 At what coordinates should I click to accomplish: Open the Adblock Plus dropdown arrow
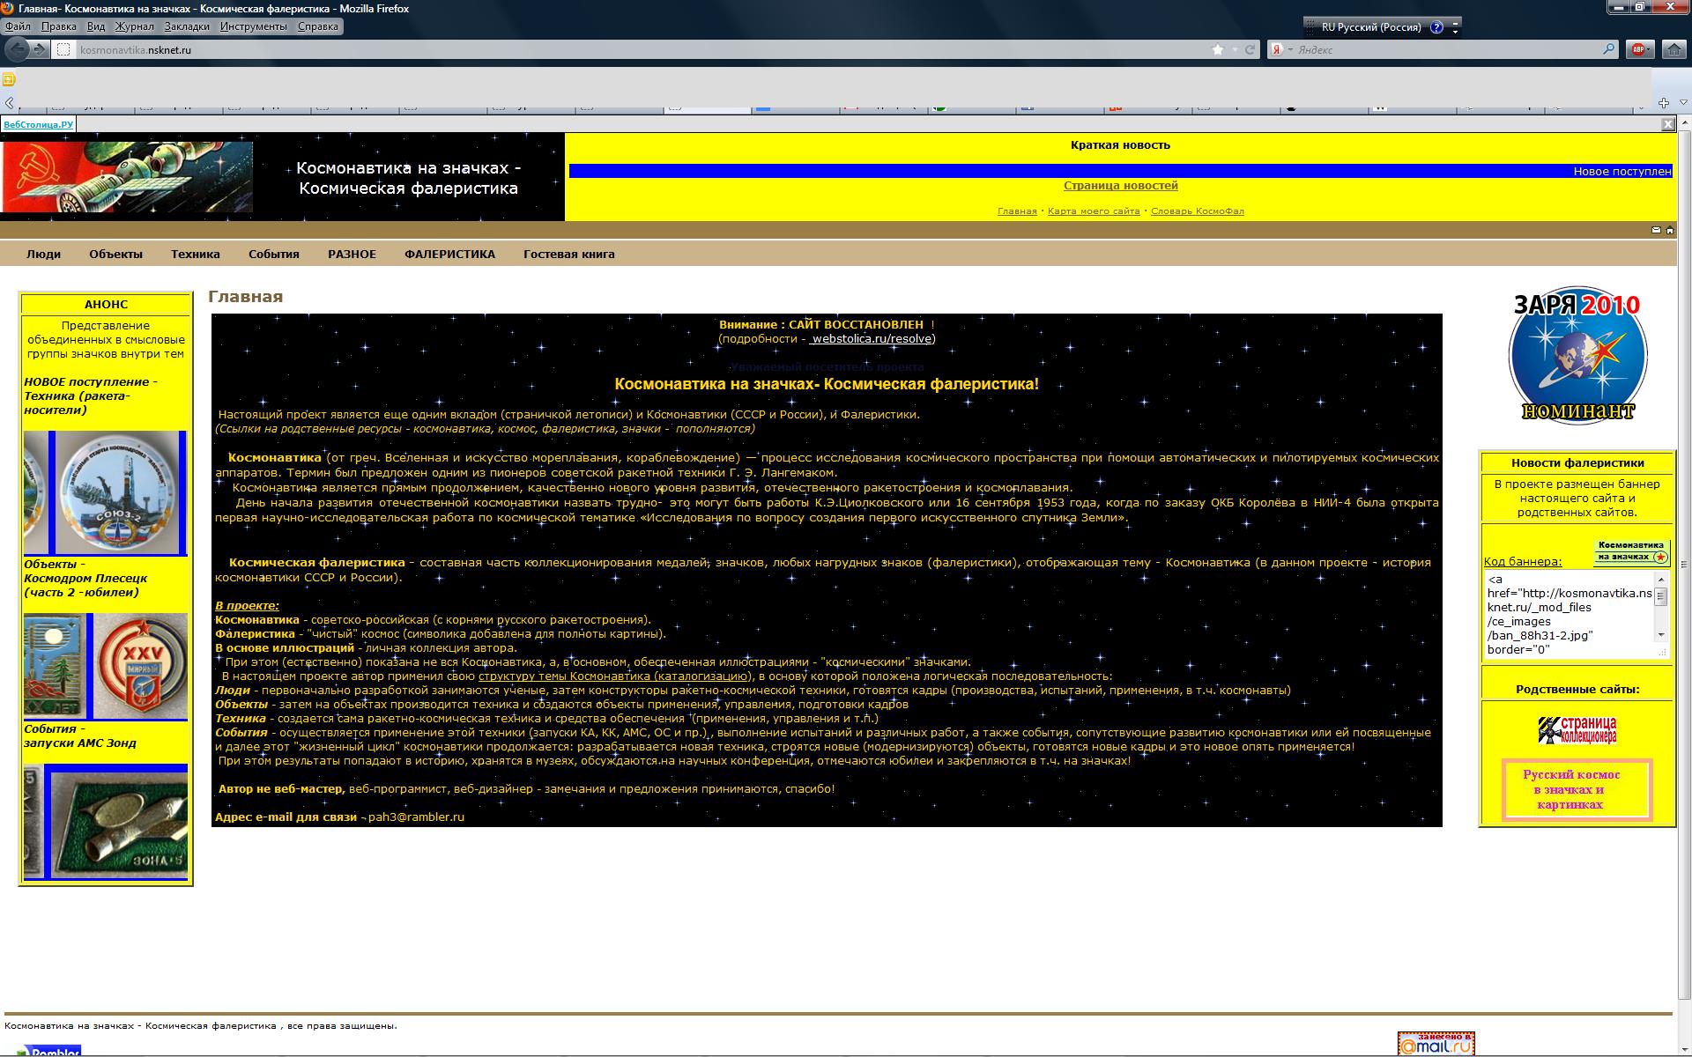(1650, 49)
